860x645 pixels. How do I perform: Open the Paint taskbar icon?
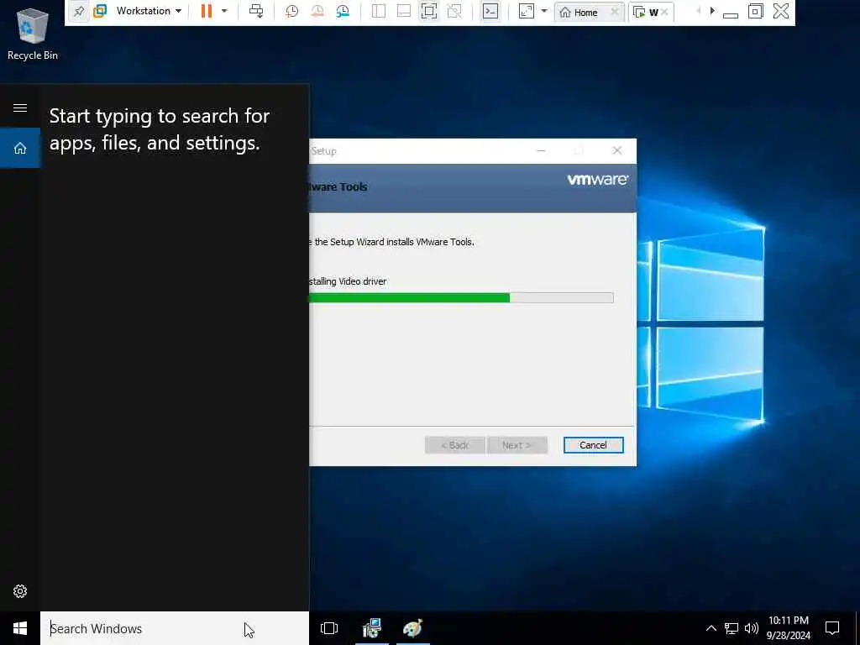(x=412, y=628)
